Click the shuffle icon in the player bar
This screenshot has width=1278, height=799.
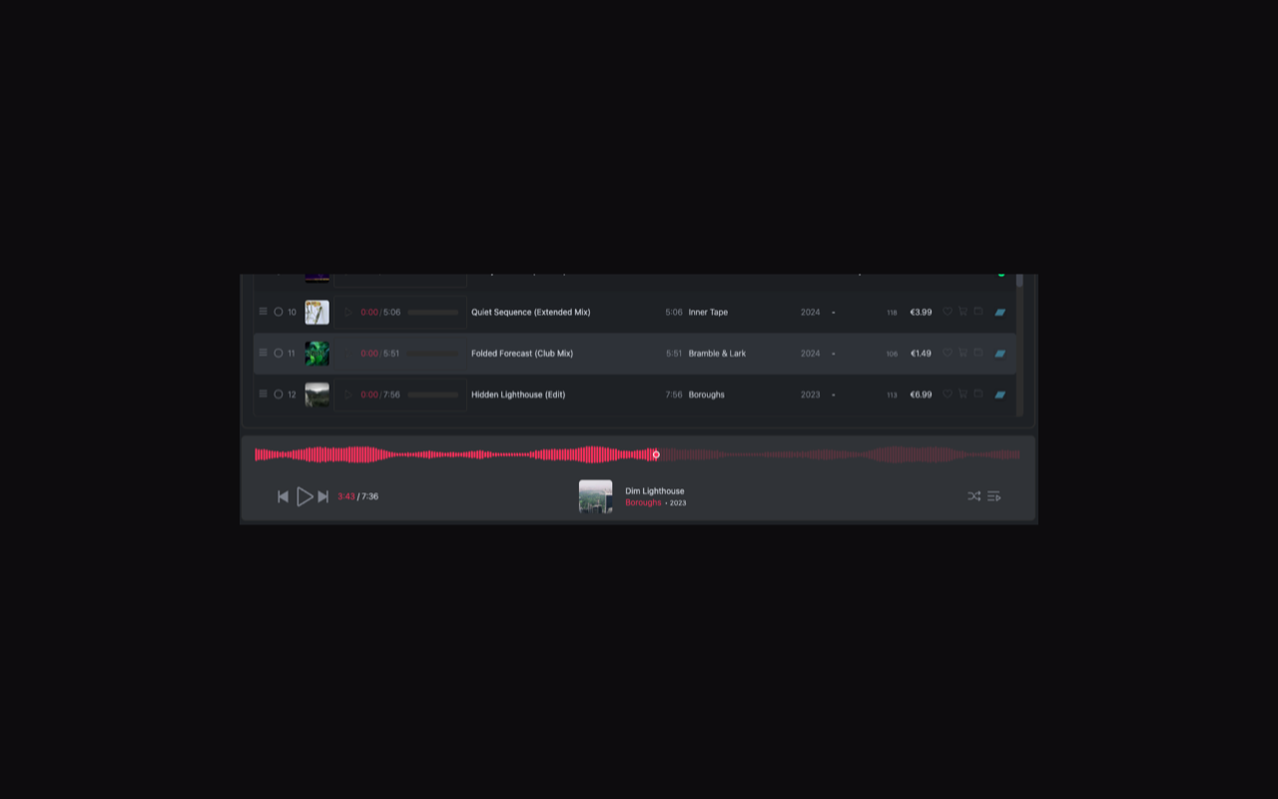[x=973, y=496]
